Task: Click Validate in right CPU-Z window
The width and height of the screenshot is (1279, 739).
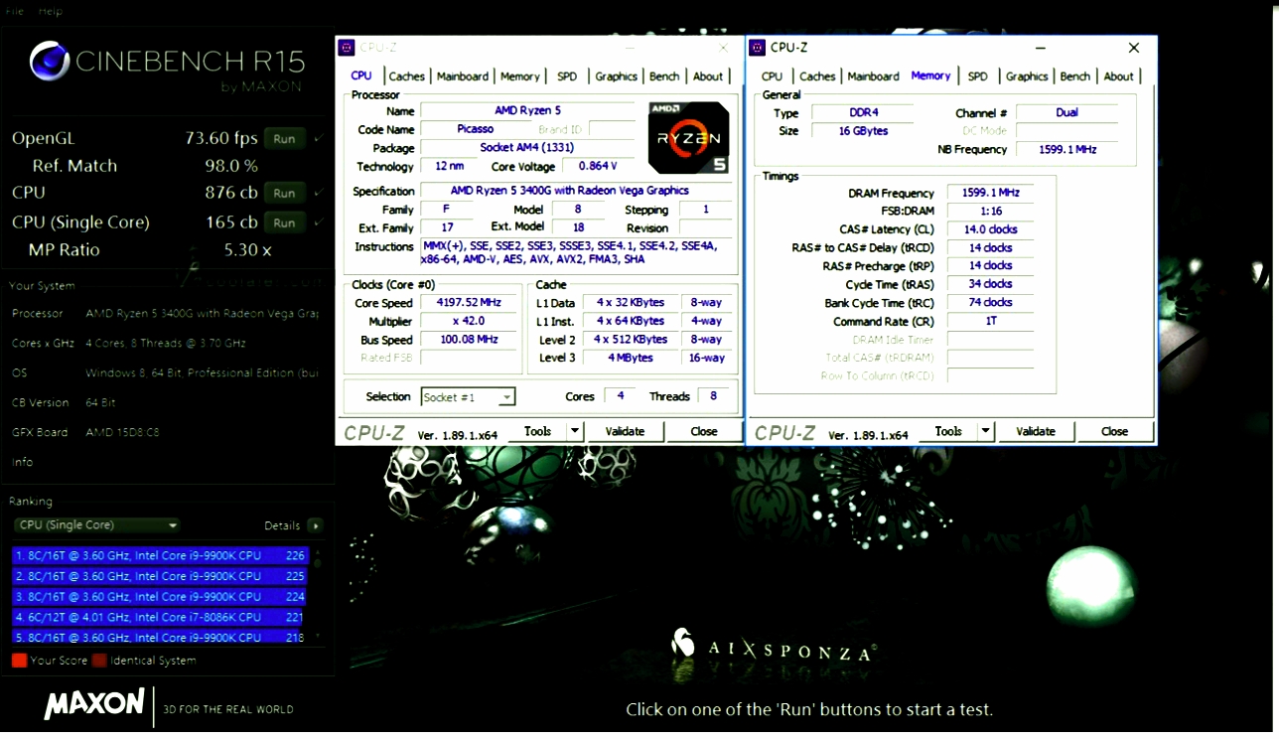Action: click(x=1036, y=431)
